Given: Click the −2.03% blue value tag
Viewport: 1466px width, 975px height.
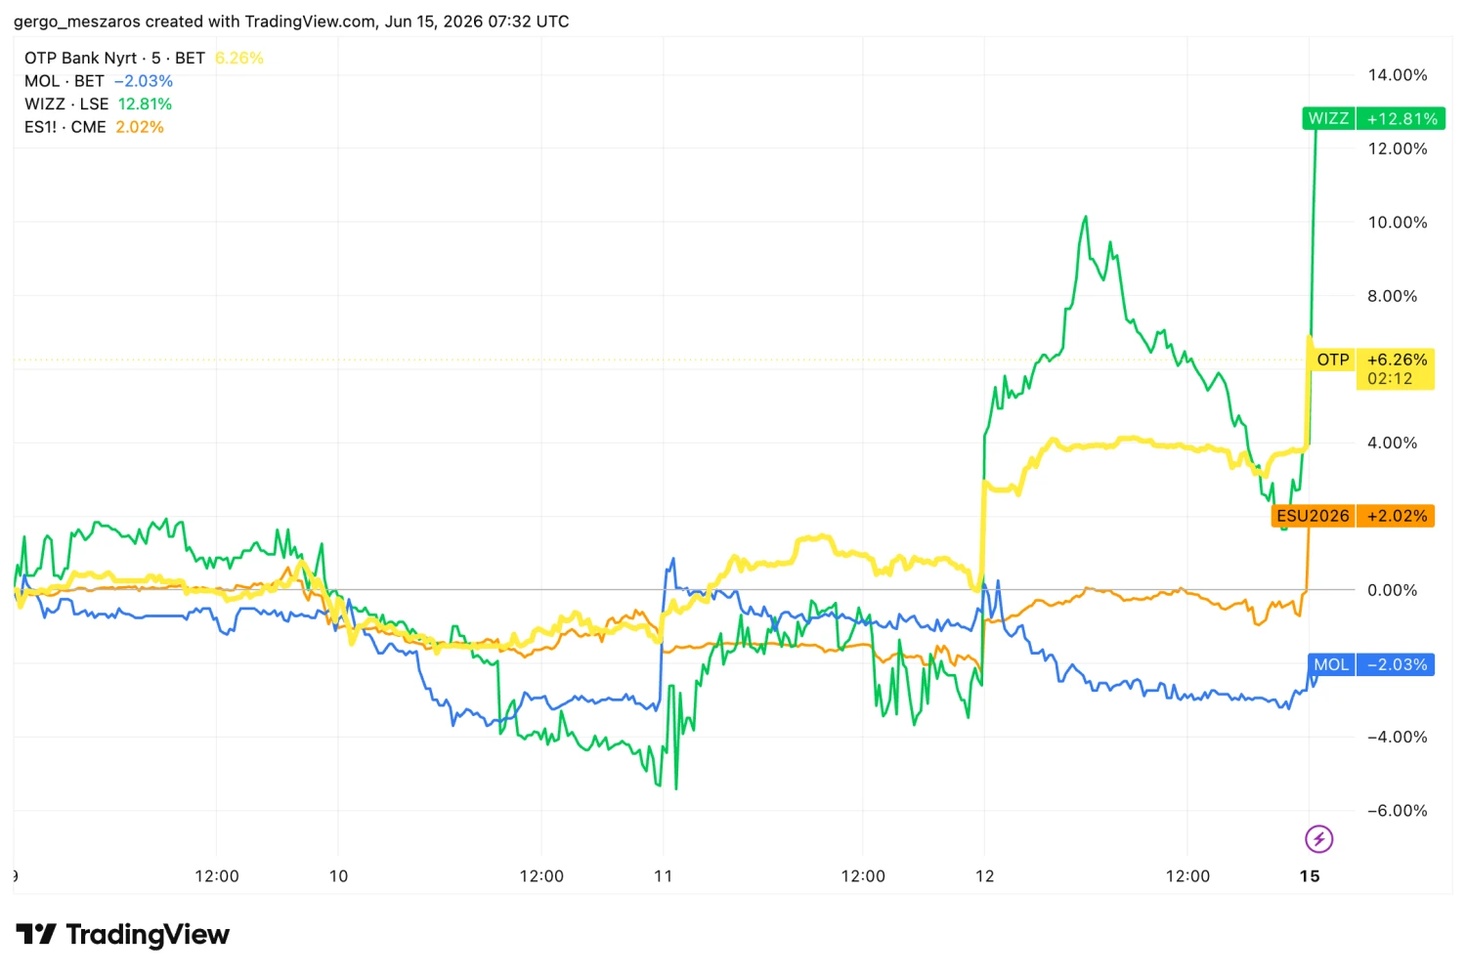Looking at the screenshot, I should pos(1396,664).
